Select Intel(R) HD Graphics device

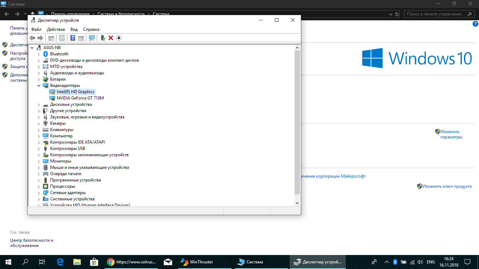click(75, 92)
